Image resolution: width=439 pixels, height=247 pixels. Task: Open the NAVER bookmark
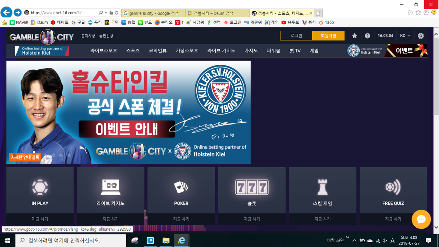pos(19,22)
